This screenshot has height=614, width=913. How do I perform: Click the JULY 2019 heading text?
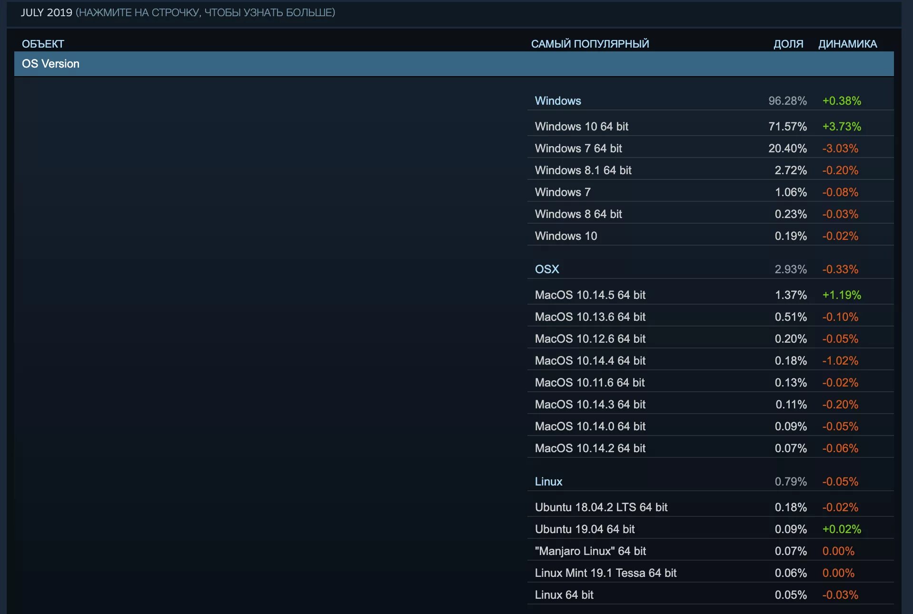[47, 12]
